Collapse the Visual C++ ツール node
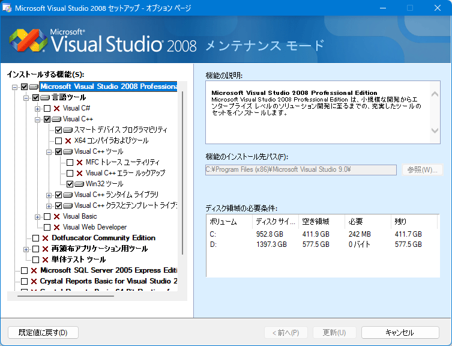Screen dimensions: 452x346 pyautogui.click(x=49, y=152)
